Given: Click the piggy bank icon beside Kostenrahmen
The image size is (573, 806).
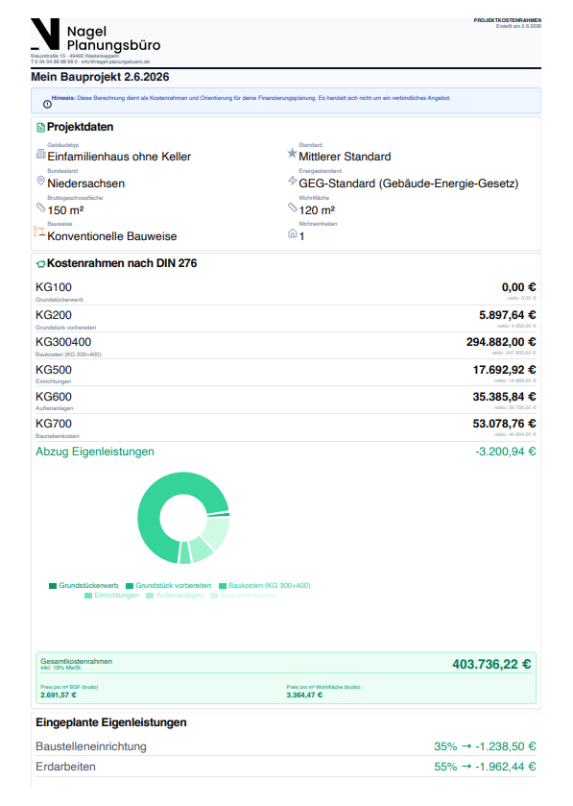Looking at the screenshot, I should pyautogui.click(x=40, y=264).
